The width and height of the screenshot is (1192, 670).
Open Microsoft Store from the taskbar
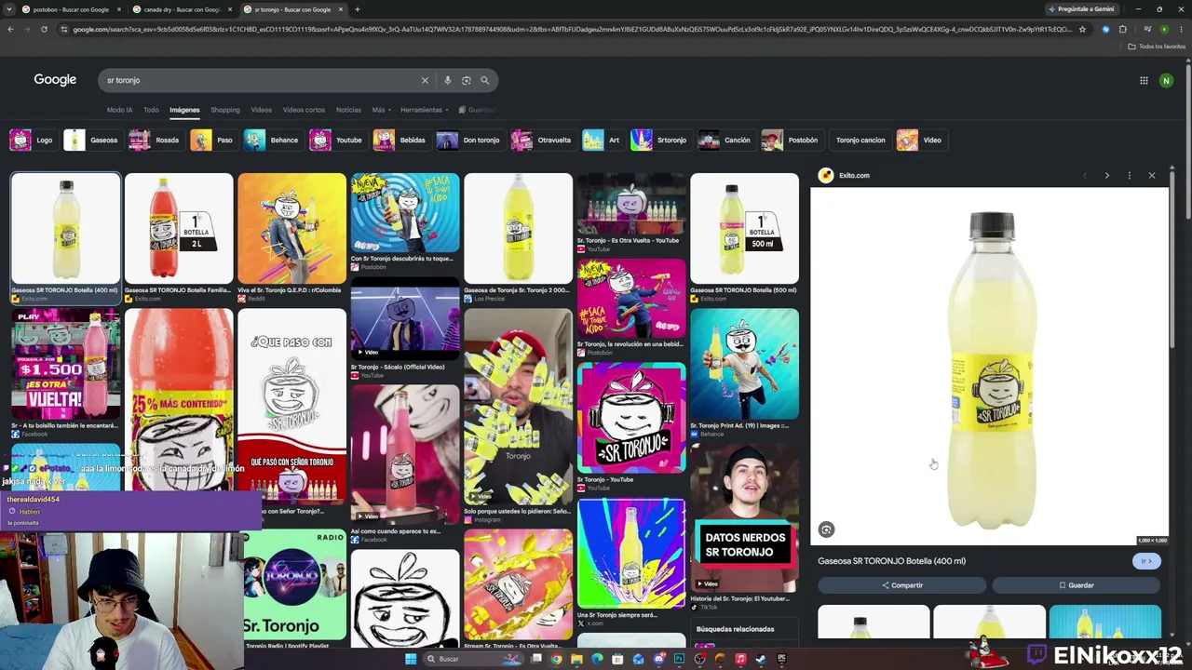click(x=617, y=659)
